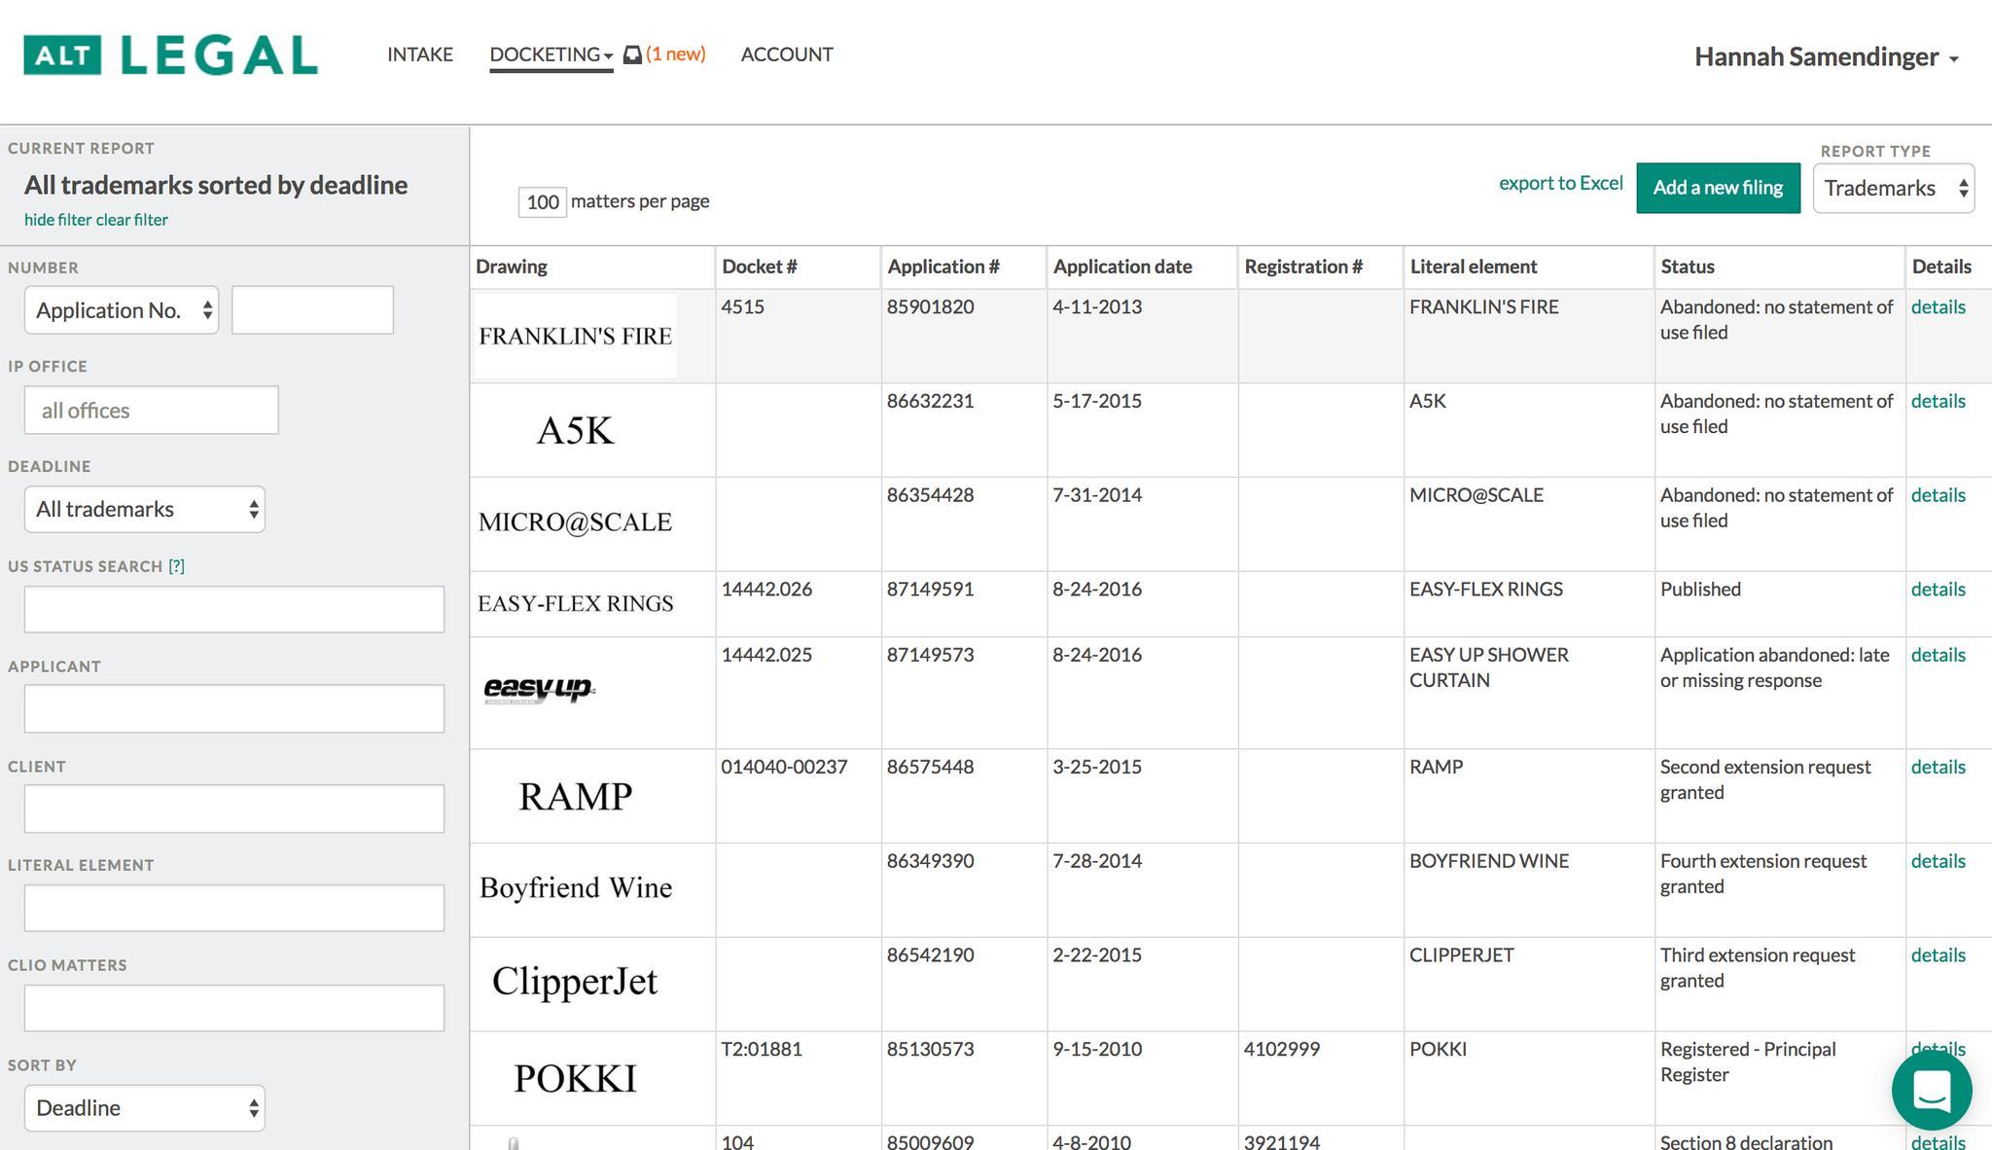Click the export to Excel link
The height and width of the screenshot is (1150, 1992).
(1560, 183)
